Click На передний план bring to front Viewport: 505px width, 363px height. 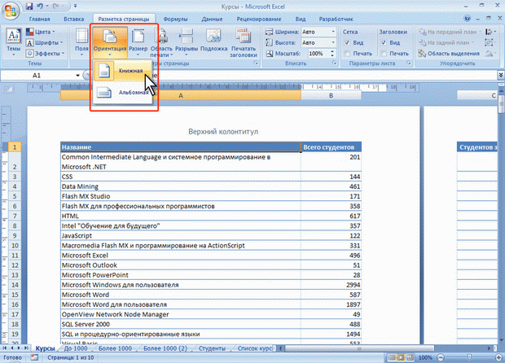tap(450, 32)
